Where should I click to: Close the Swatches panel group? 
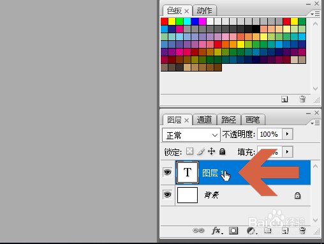coord(317,4)
